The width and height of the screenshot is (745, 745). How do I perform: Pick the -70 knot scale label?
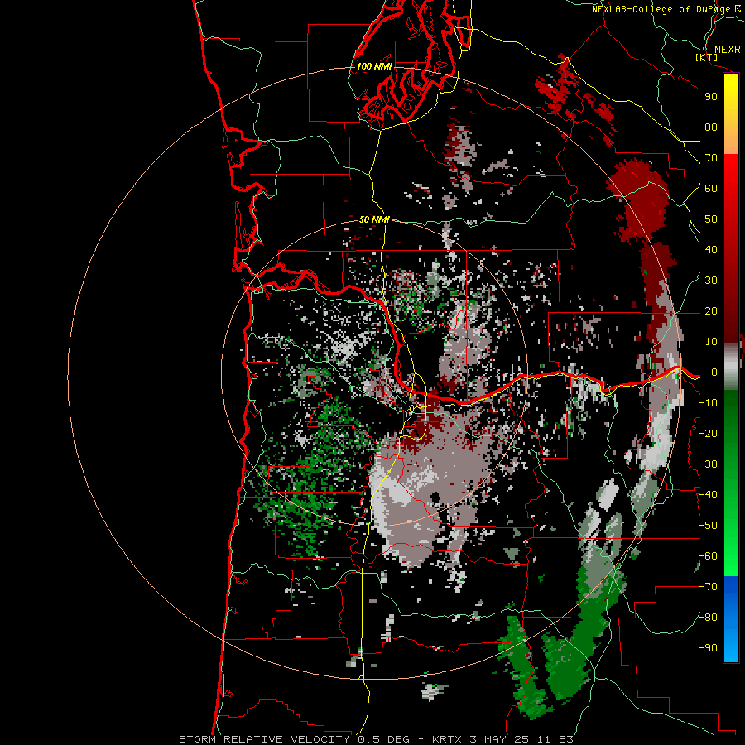tap(708, 587)
